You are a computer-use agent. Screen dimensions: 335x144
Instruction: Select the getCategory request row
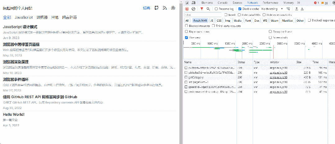tap(196, 77)
